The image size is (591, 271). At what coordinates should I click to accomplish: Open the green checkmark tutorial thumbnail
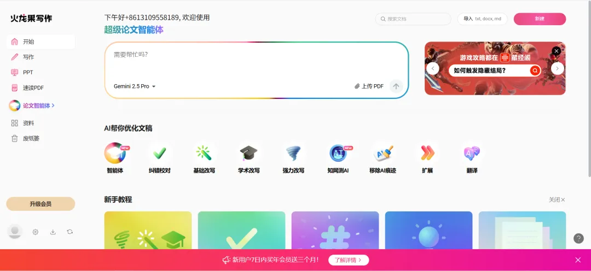tap(242, 230)
